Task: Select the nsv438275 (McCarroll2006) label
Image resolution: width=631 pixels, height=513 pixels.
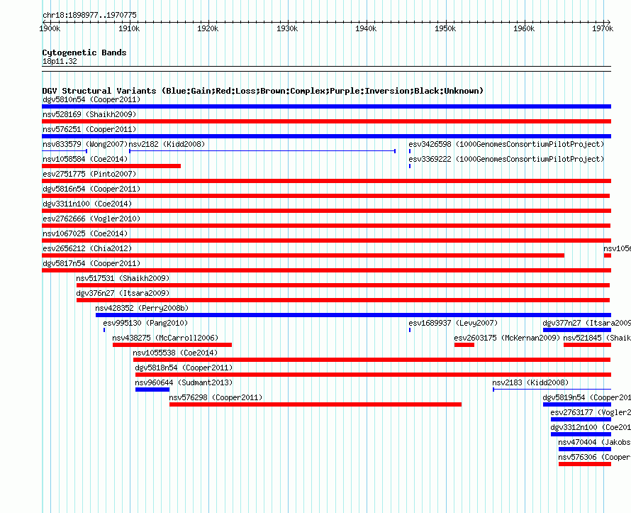Action: [165, 338]
